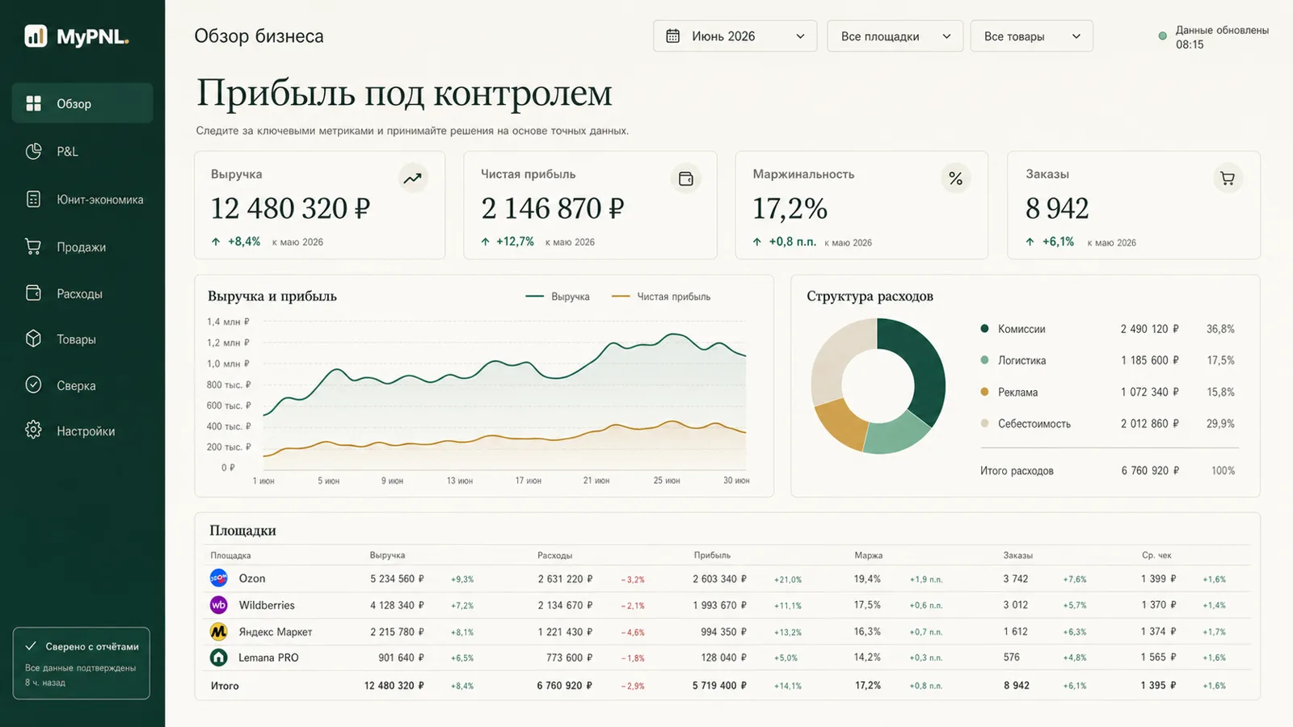Viewport: 1293px width, 727px height.
Task: Click the Lemana PRO logo icon
Action: click(x=219, y=658)
